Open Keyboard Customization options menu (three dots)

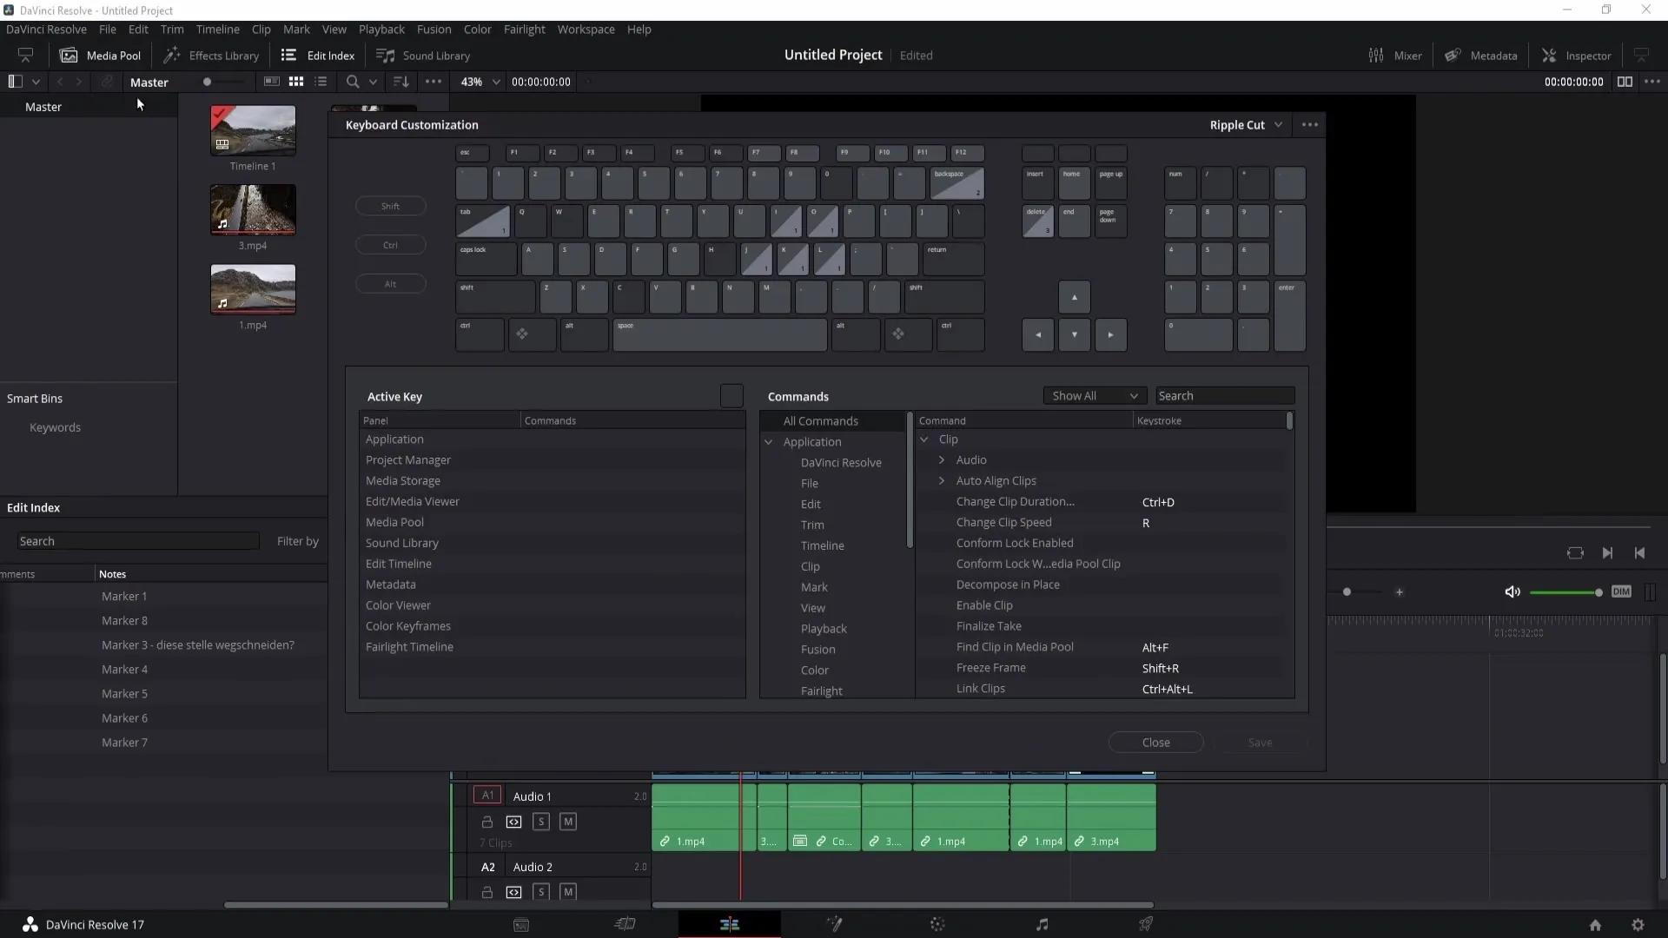[x=1310, y=125]
